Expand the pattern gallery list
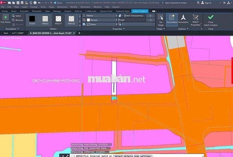 click(x=80, y=25)
